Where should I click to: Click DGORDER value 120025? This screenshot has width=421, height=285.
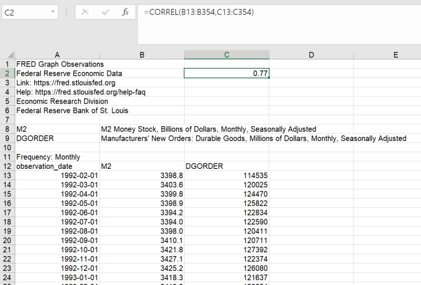[x=227, y=185]
